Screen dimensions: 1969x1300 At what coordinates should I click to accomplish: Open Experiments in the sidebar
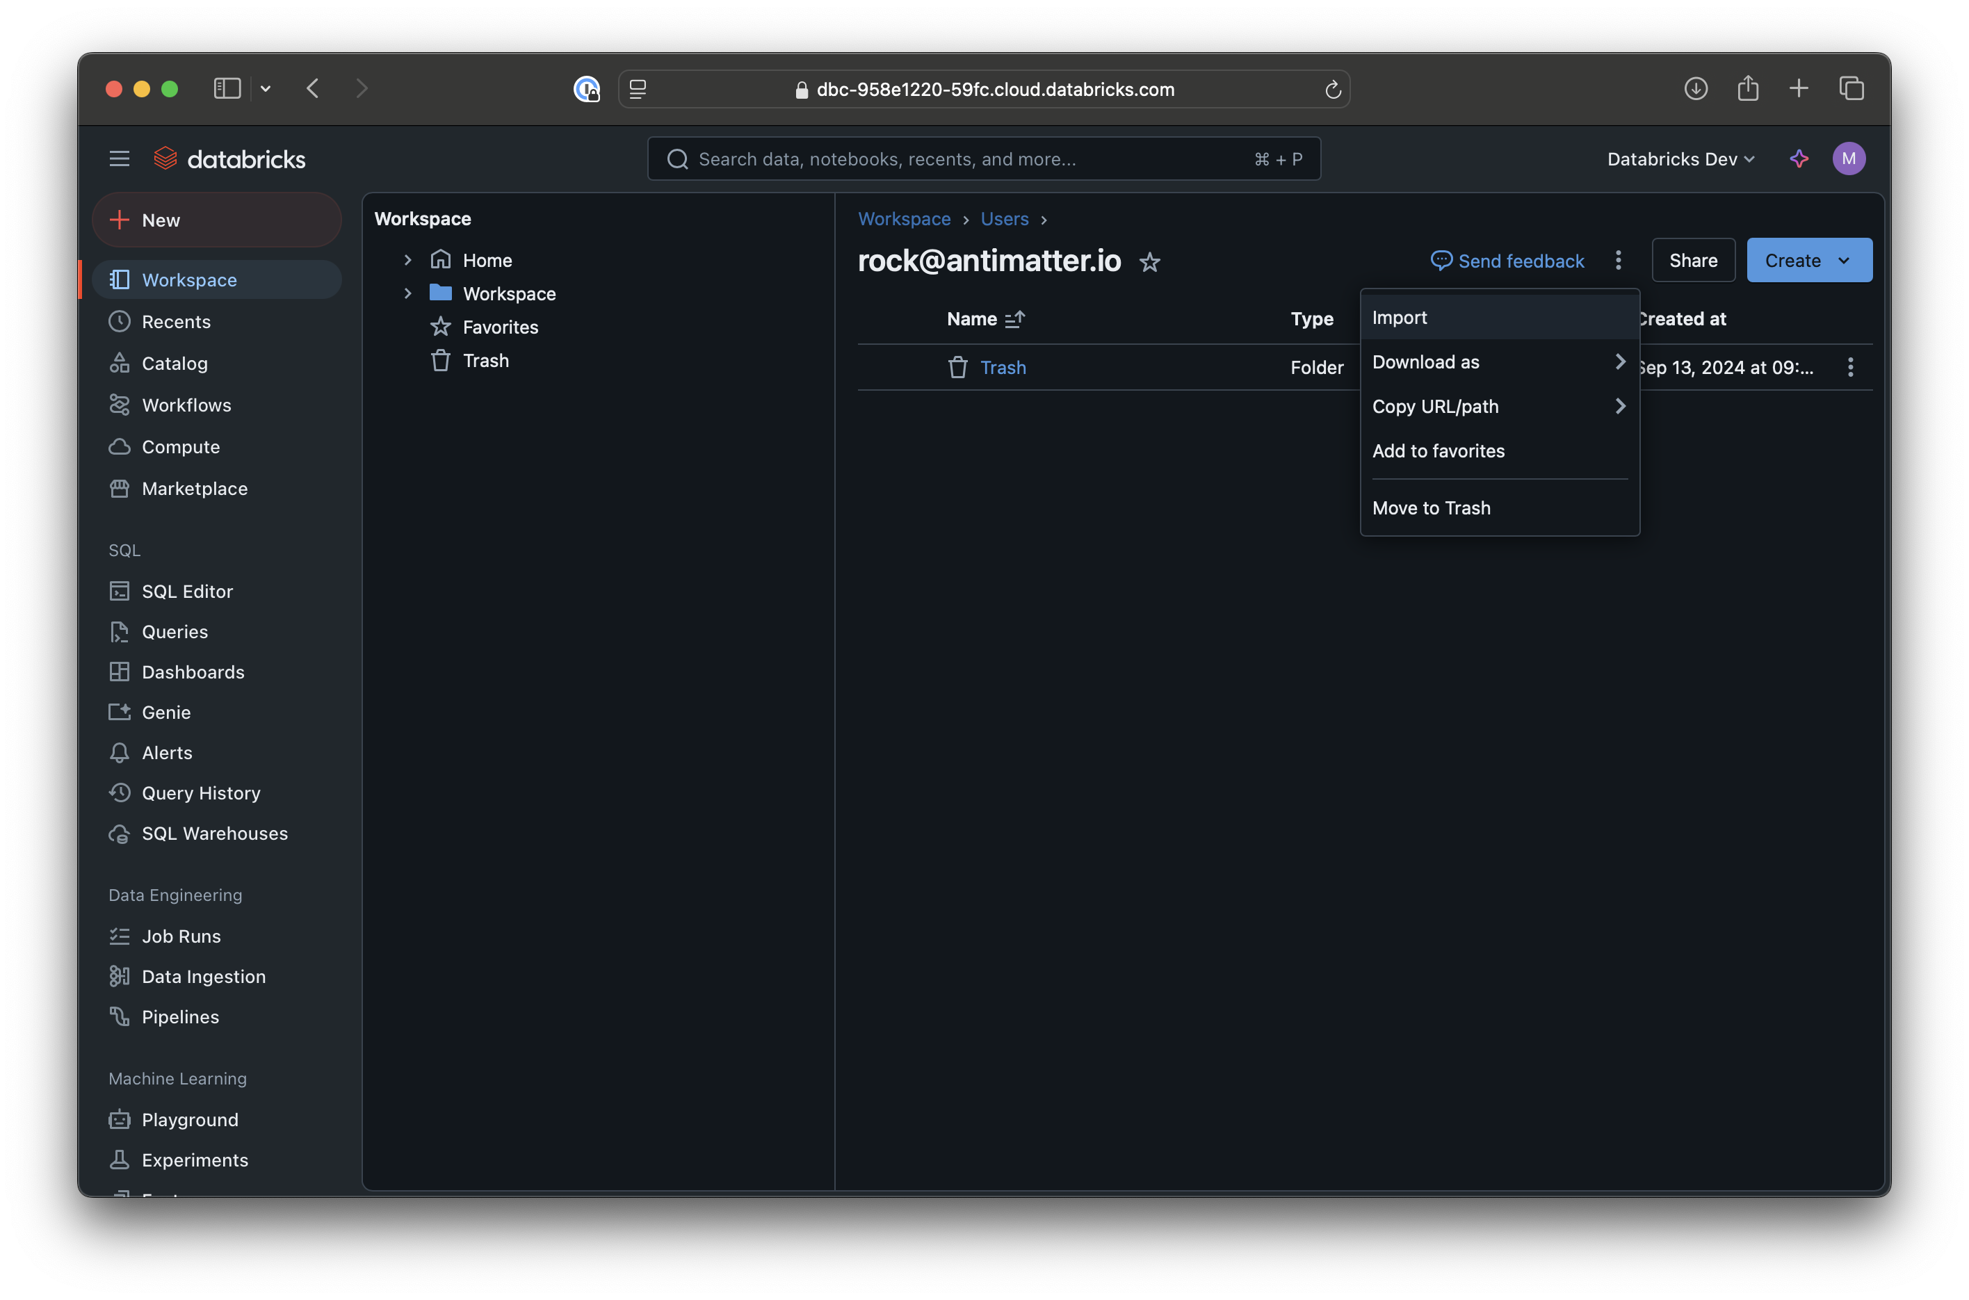coord(216,1160)
